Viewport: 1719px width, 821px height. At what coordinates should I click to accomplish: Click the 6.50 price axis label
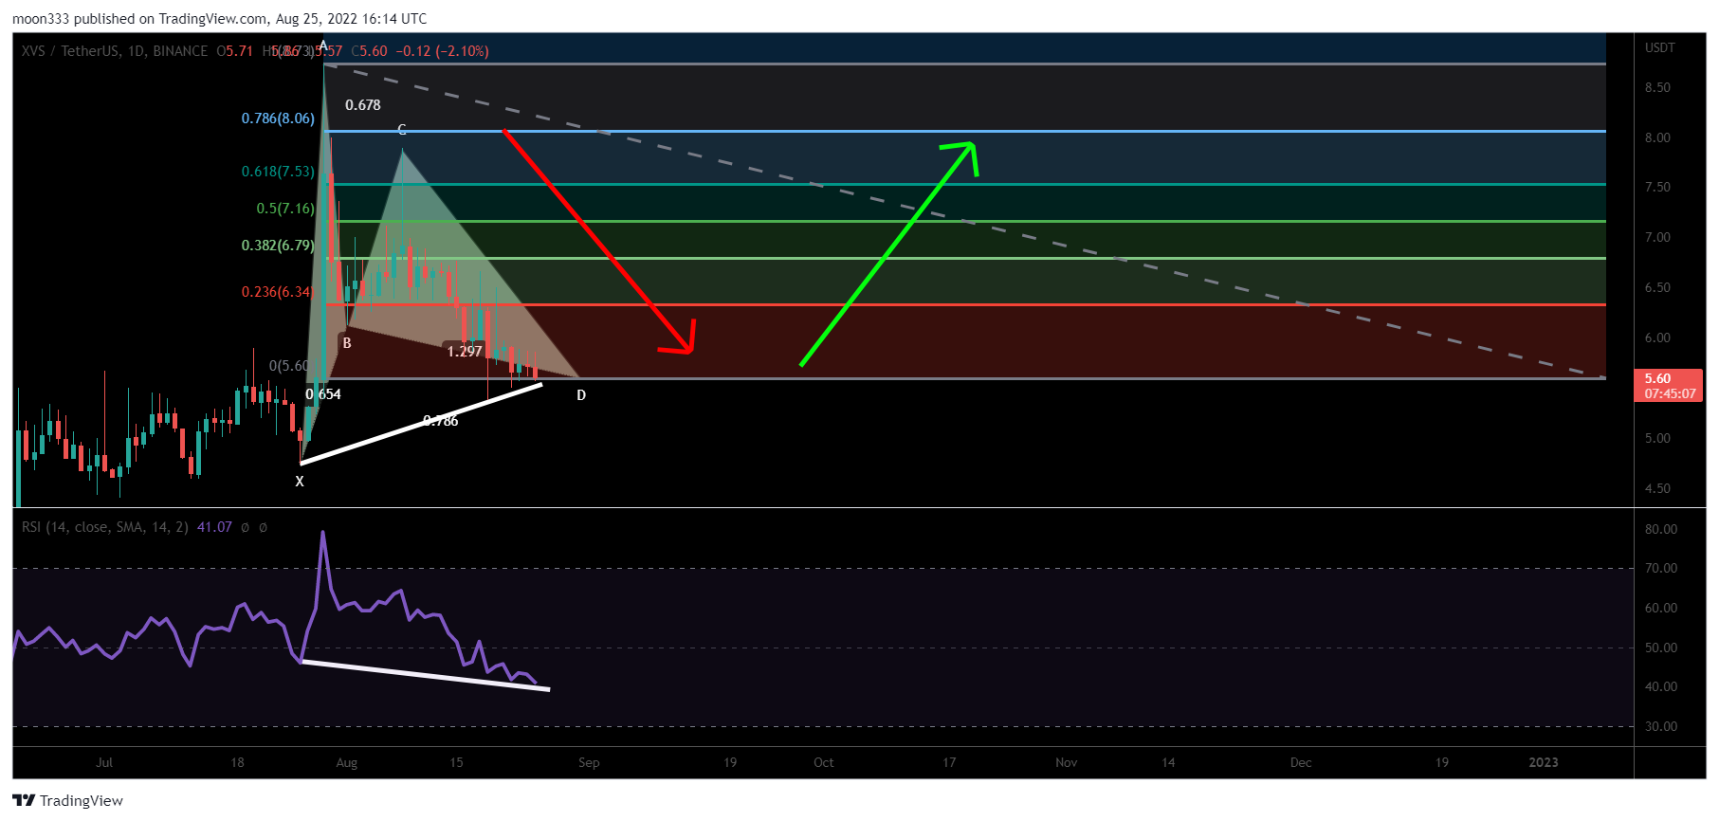[x=1658, y=288]
